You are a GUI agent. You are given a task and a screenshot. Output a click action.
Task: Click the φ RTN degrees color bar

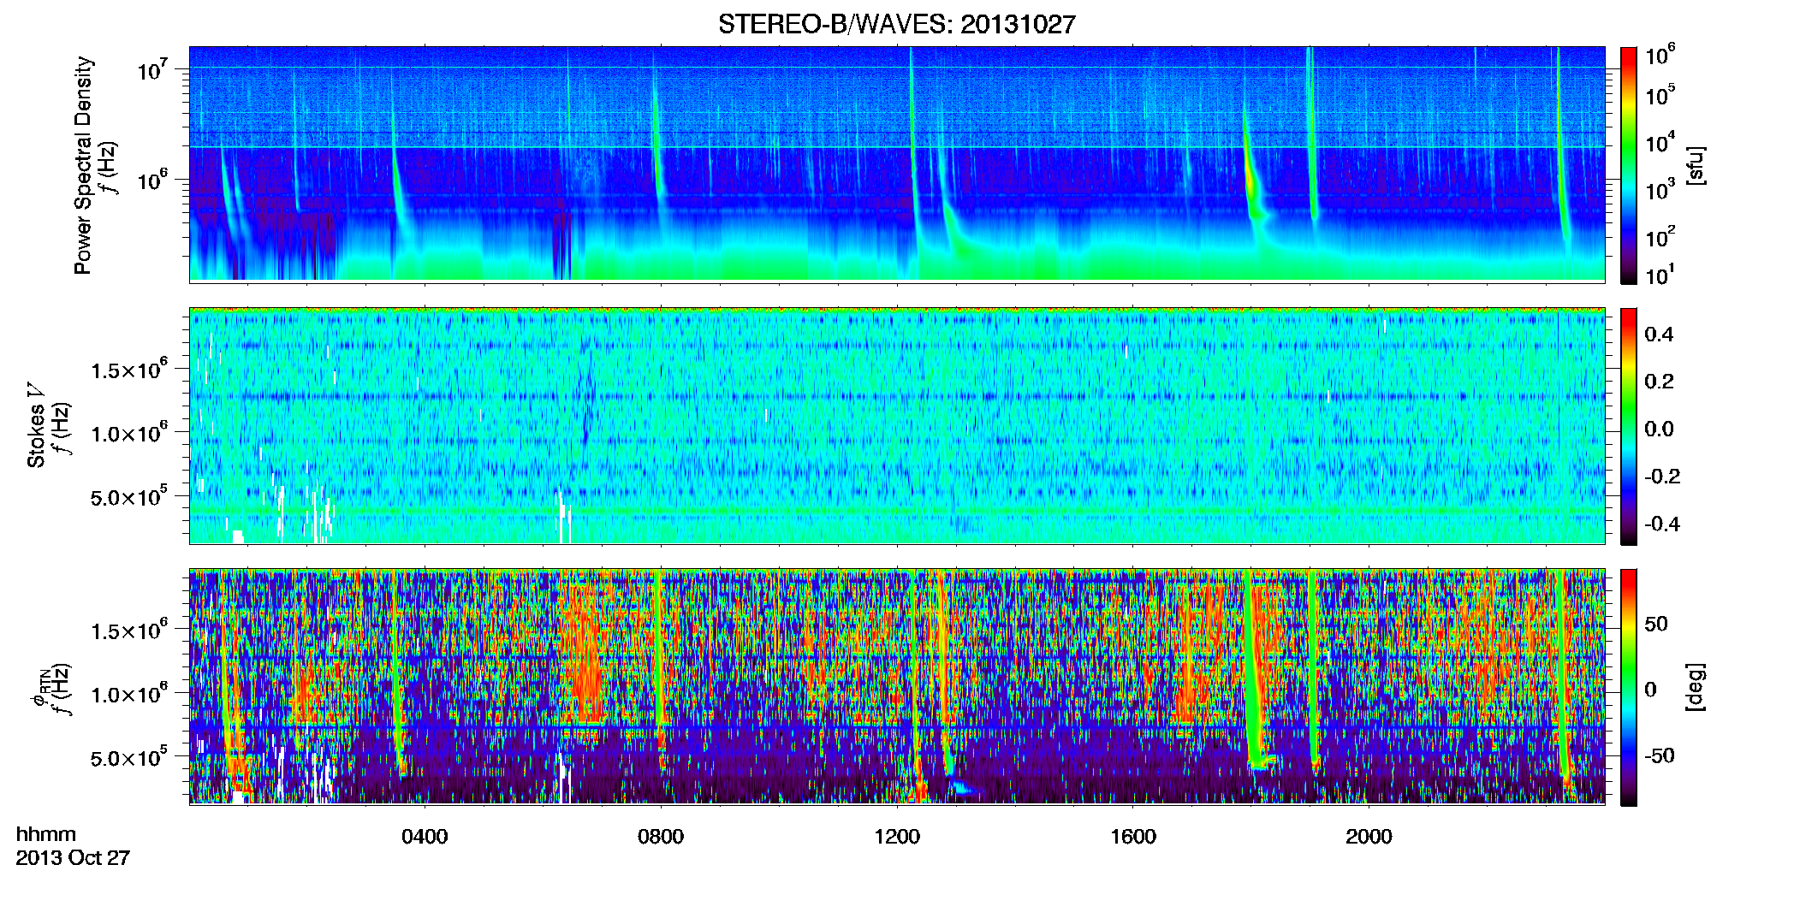tap(1629, 687)
